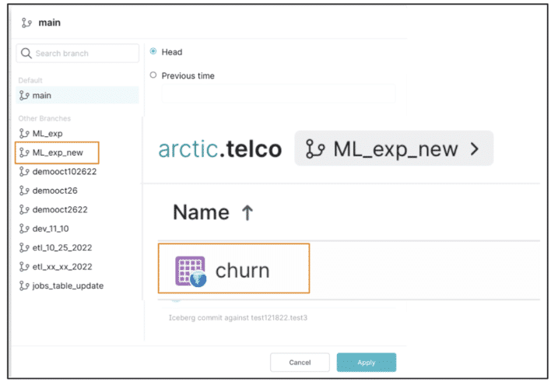This screenshot has height=389, width=551.
Task: Click the branch icon in the main header
Action: [26, 23]
